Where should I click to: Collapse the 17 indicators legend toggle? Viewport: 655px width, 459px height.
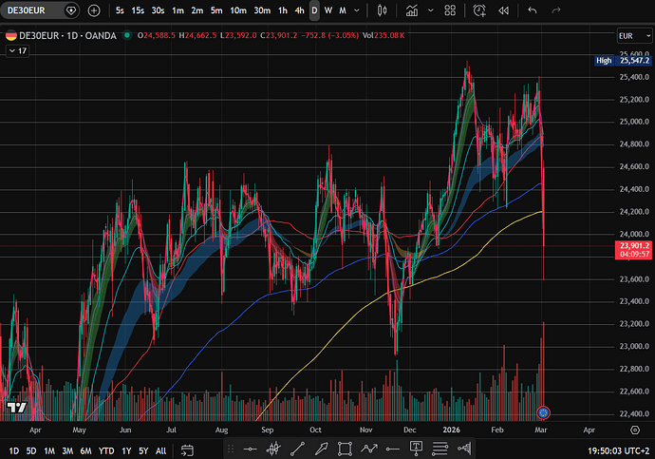pos(17,51)
